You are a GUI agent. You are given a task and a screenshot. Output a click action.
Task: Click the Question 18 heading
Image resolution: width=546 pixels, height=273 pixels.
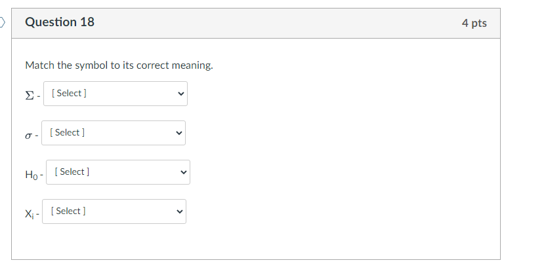(x=60, y=22)
